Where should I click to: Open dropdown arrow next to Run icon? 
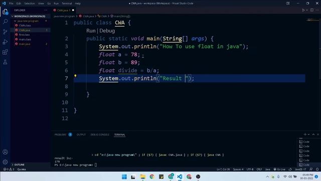pyautogui.click(x=306, y=10)
